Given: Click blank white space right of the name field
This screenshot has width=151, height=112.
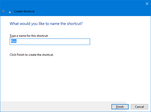Looking at the screenshot, I should pos(118,42).
